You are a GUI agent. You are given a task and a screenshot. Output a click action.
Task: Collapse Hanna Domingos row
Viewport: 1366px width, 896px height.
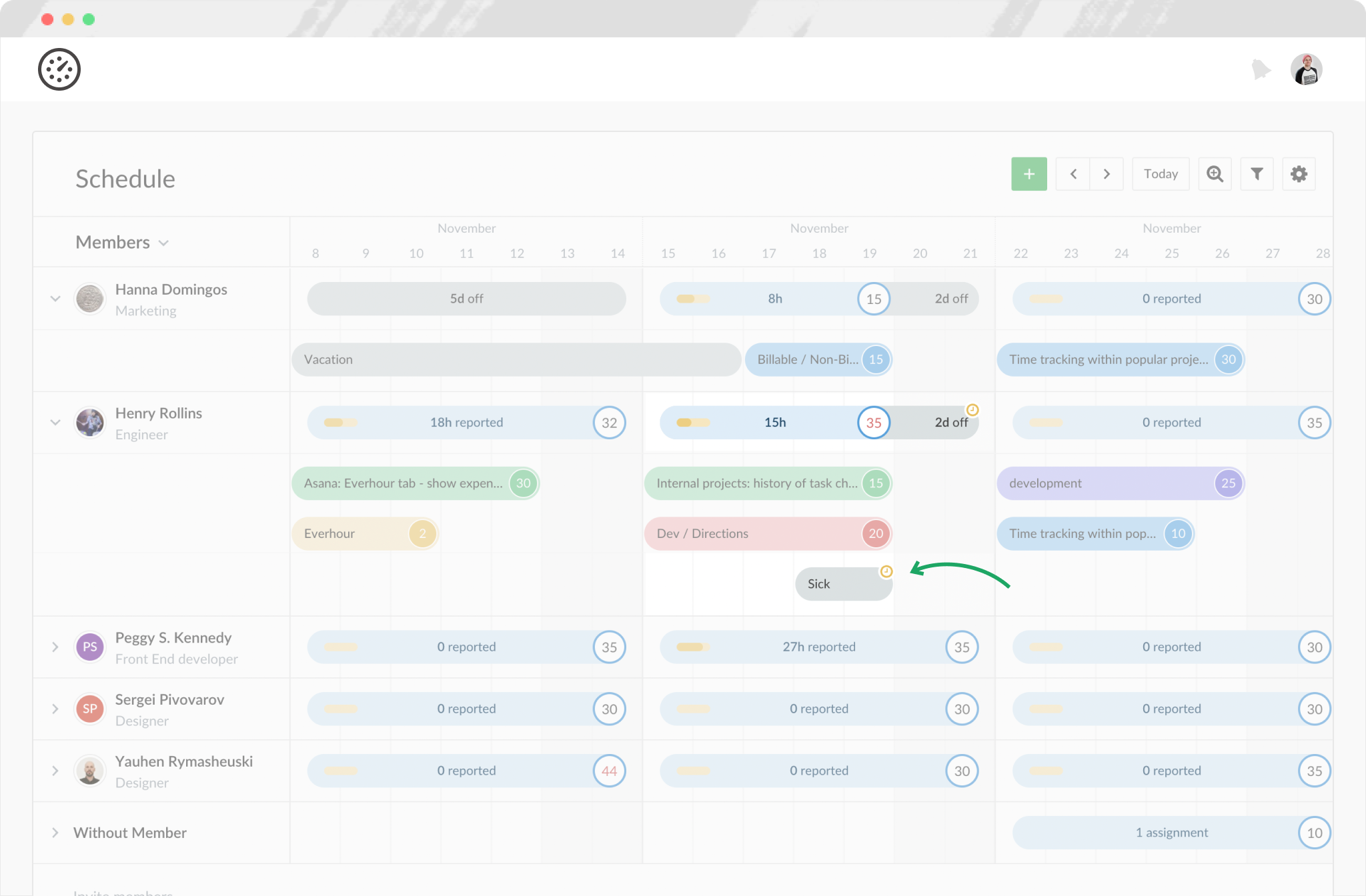pos(55,299)
